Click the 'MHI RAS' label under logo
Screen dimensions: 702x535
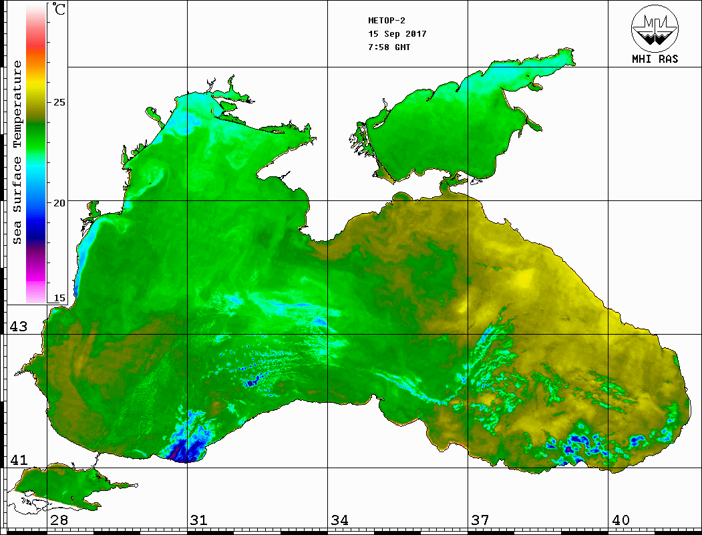pos(655,59)
